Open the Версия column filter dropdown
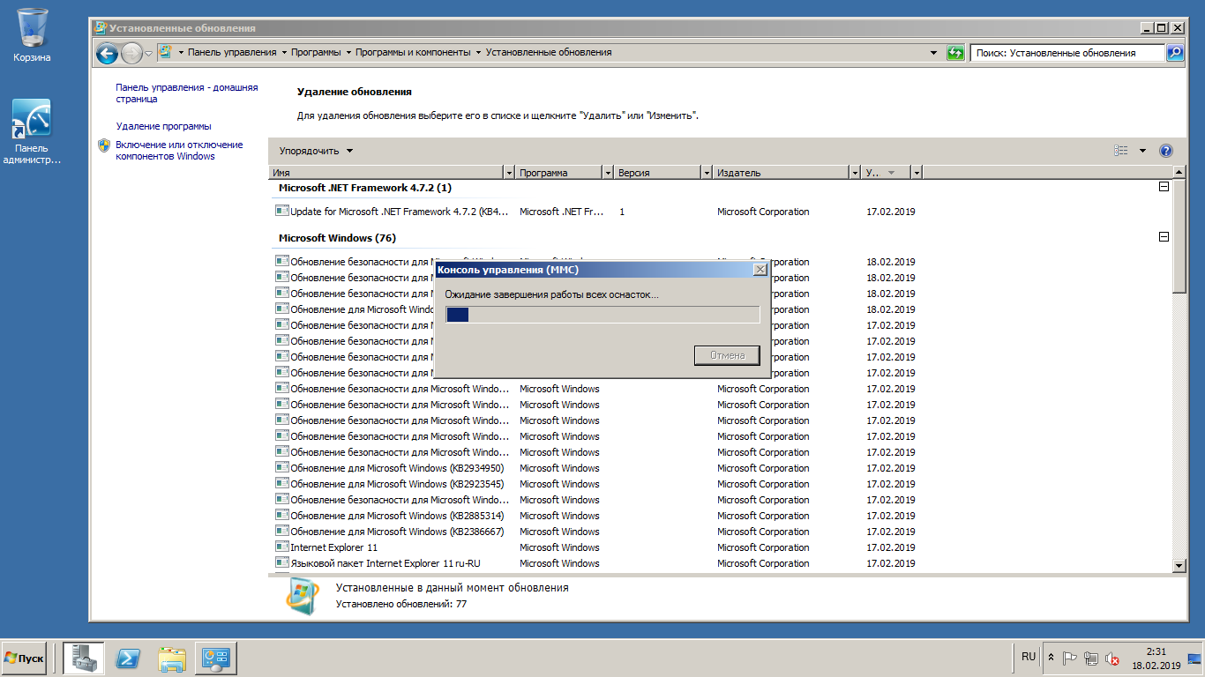This screenshot has height=677, width=1205. 707,173
